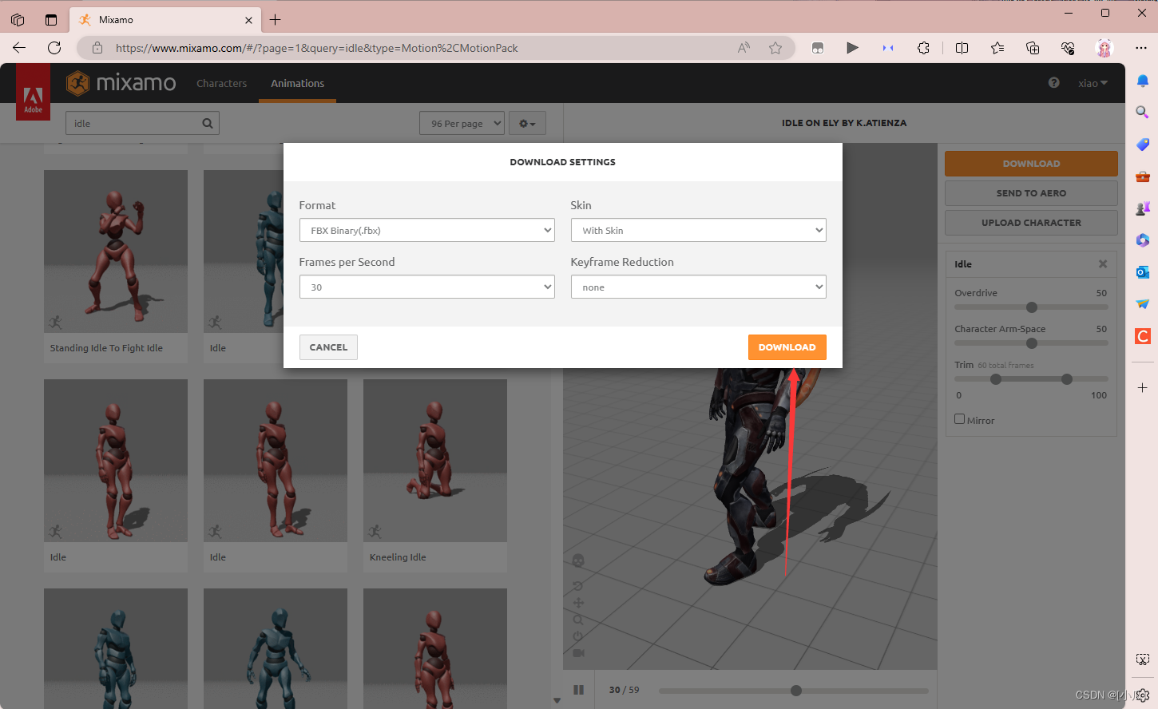
Task: Open the Frames per Second dropdown
Action: pos(426,287)
